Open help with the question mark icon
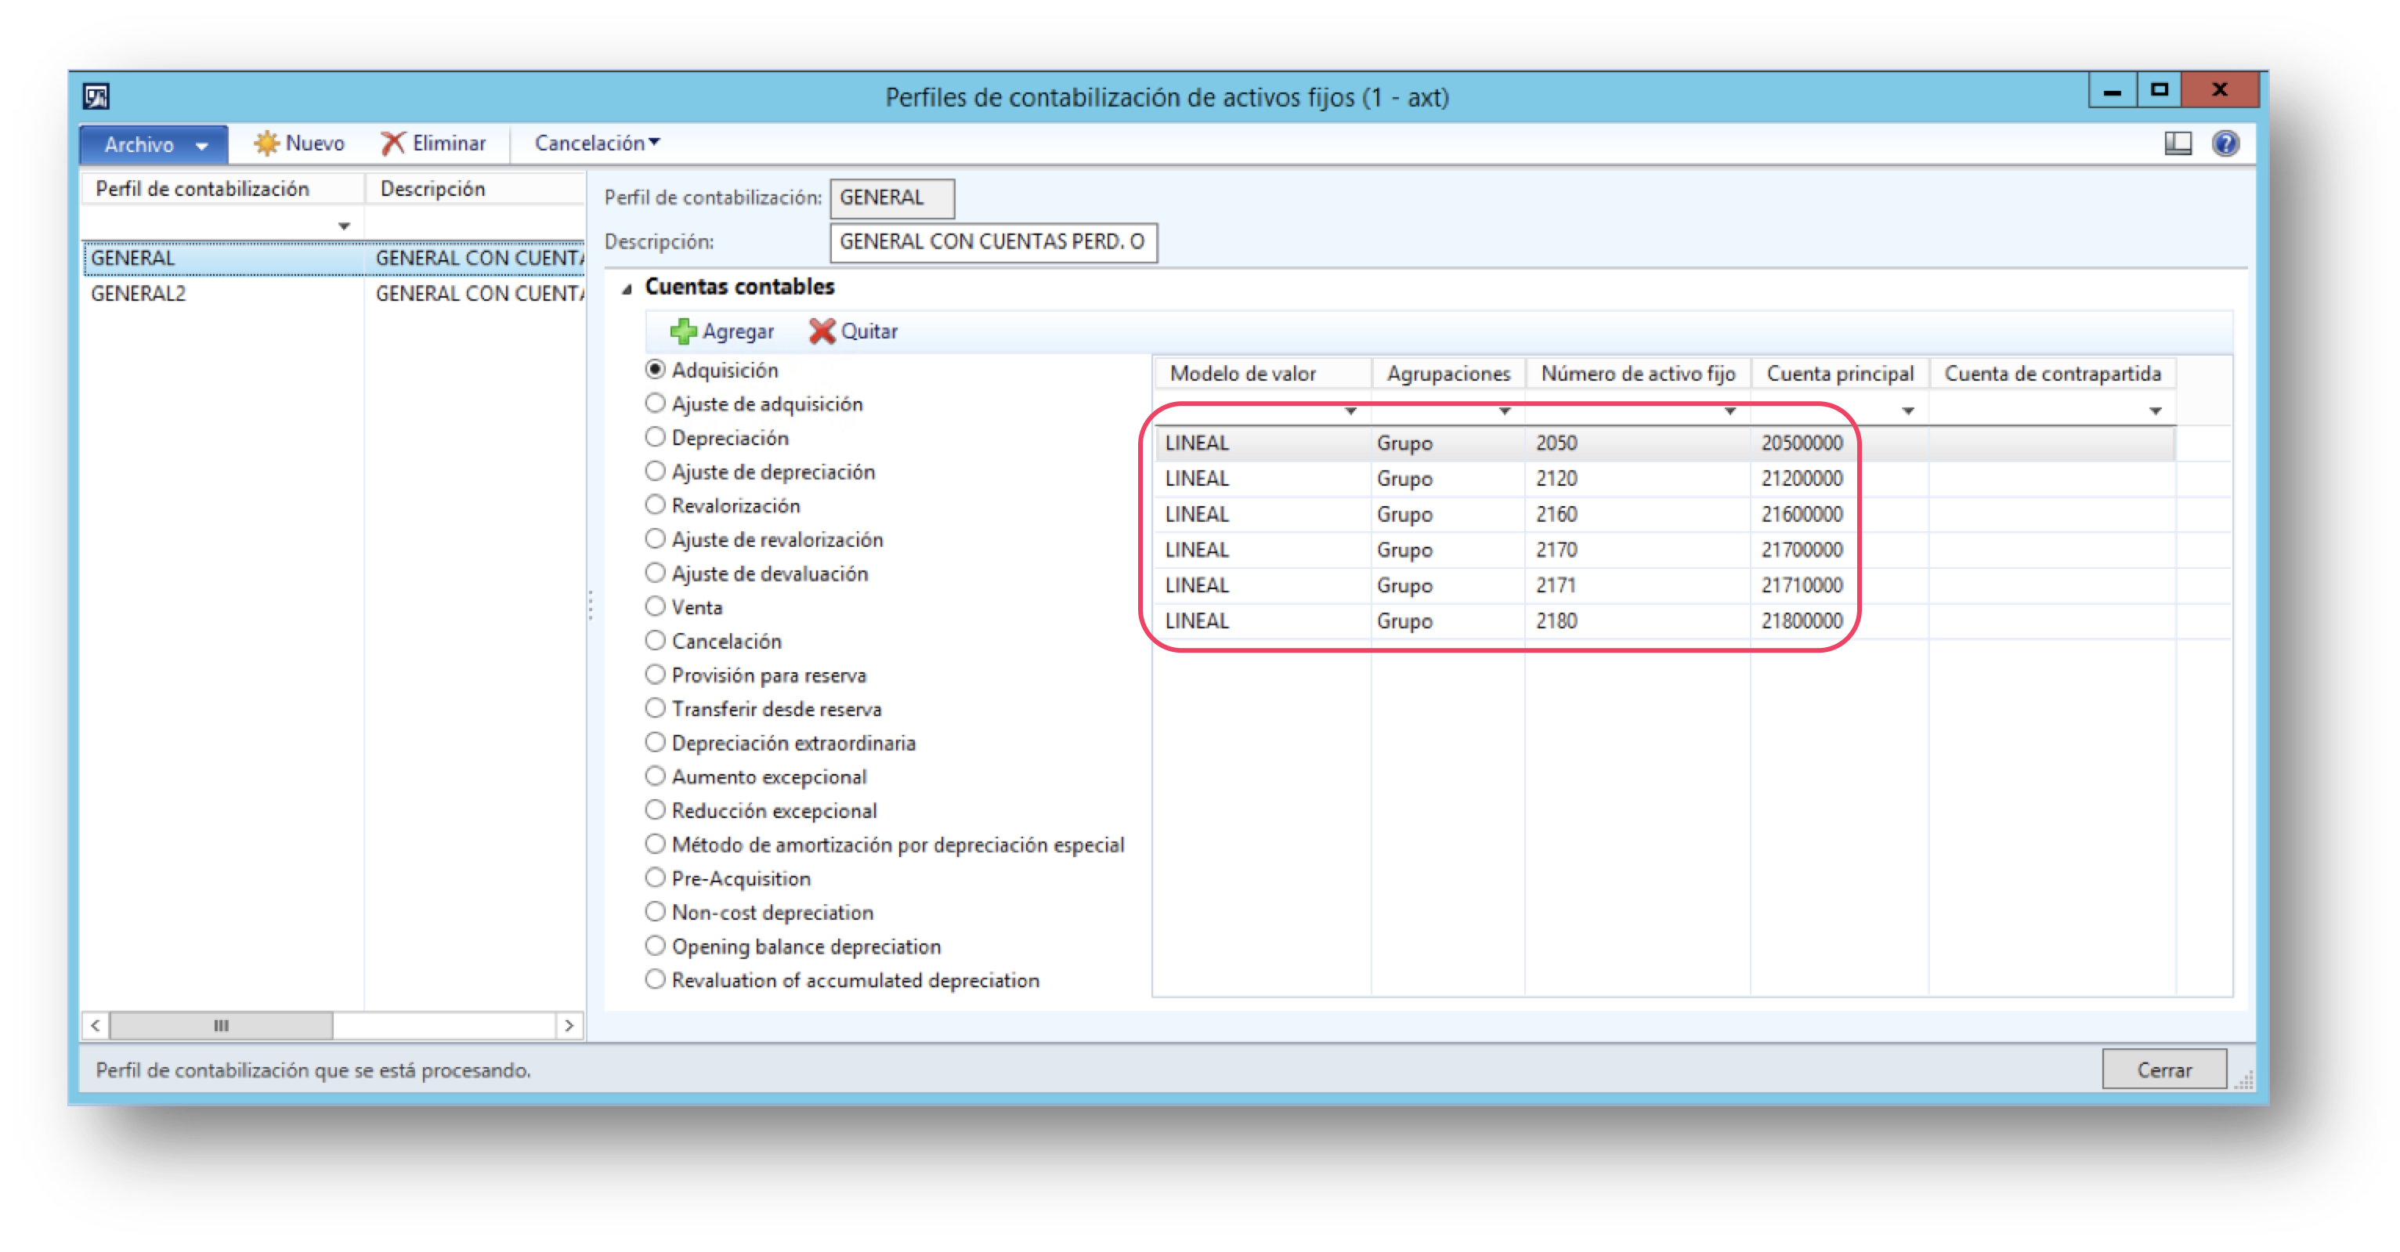The width and height of the screenshot is (2400, 1252). pos(2226,143)
